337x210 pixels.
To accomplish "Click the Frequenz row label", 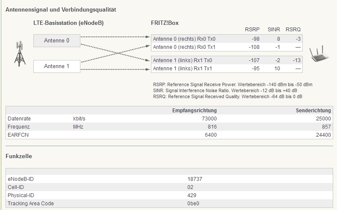I will pyautogui.click(x=18, y=127).
